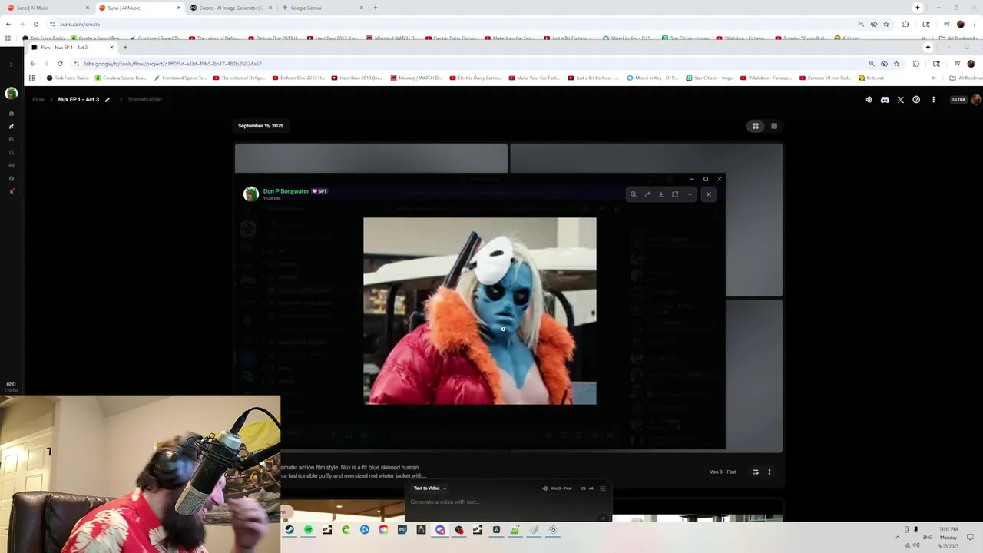Open Task Force Radio bookmark in front window
The height and width of the screenshot is (553, 983).
68,78
